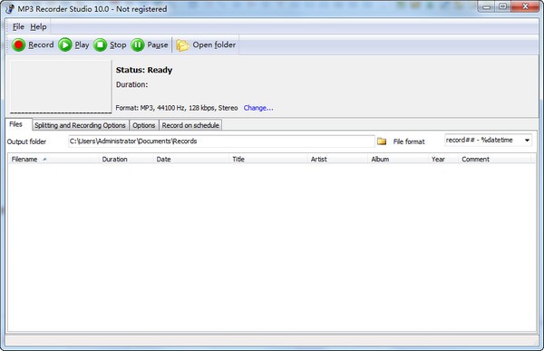Click the green Play icon
Screen dimensions: 544x351
tap(65, 44)
